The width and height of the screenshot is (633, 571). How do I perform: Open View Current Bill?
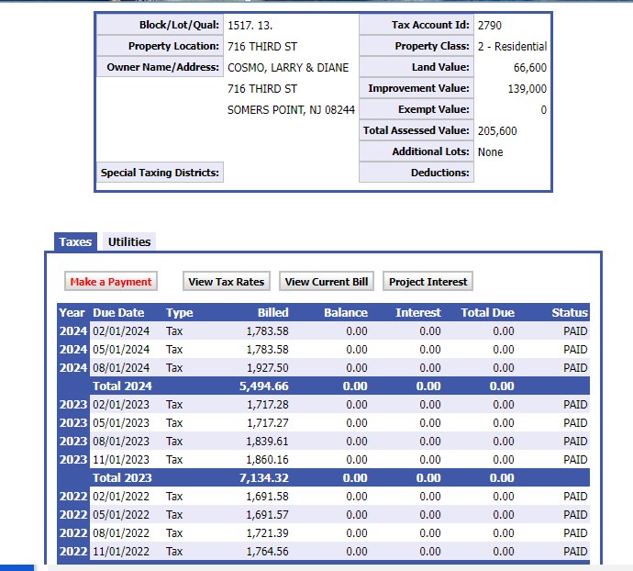point(327,281)
